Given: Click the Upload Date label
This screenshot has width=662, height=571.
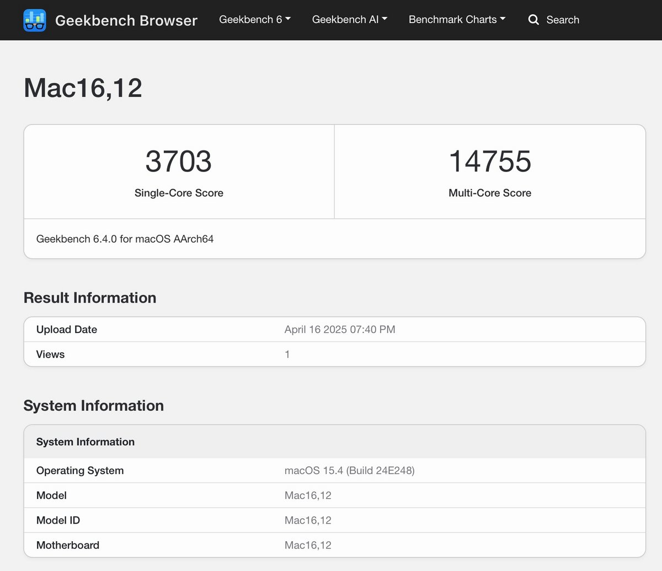Looking at the screenshot, I should [67, 330].
